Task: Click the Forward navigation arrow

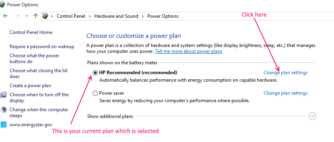Action: 17,16
